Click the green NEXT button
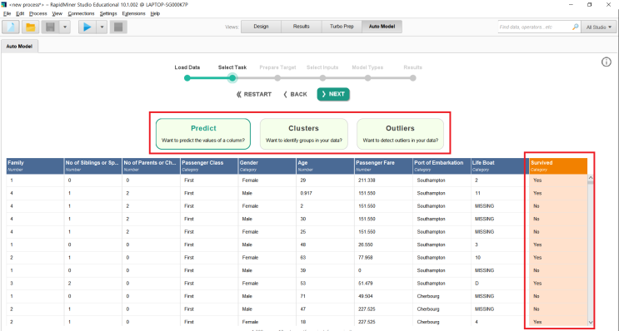The image size is (619, 331). (x=333, y=94)
